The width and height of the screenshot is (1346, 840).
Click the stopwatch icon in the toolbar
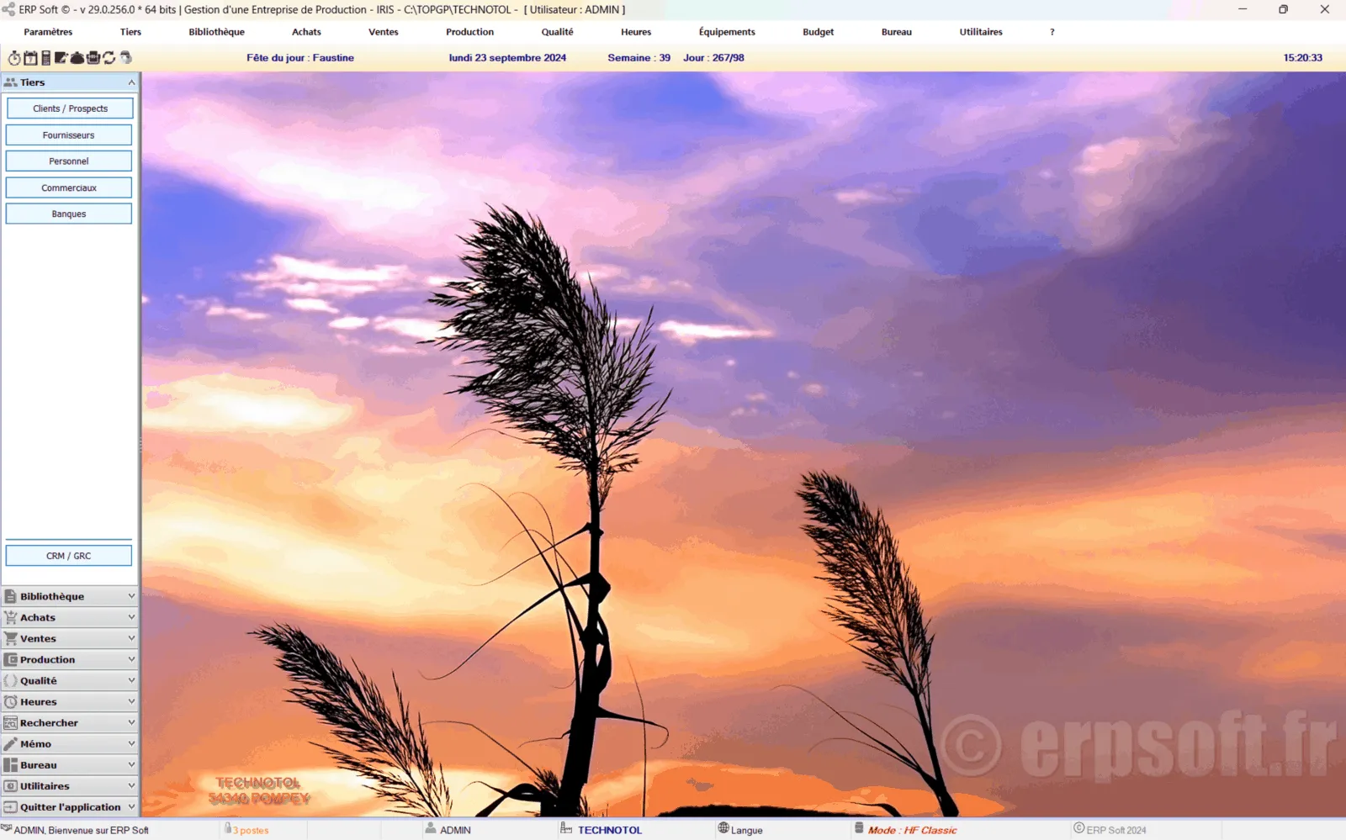tap(14, 58)
